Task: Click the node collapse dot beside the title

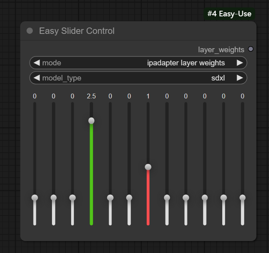Action: (30, 31)
